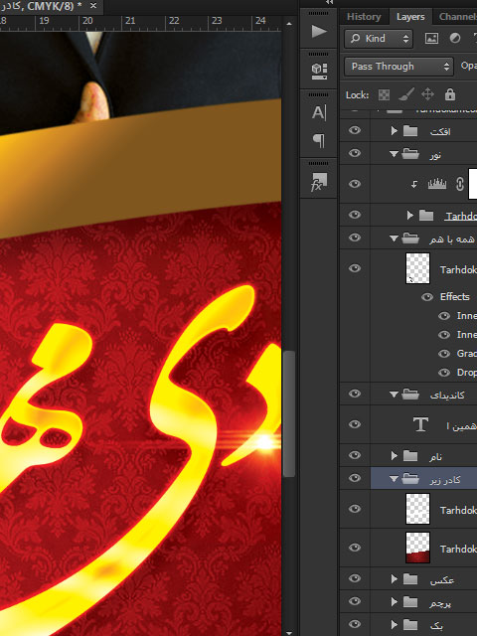Select the Layers tab
This screenshot has height=636, width=477.
[x=410, y=17]
